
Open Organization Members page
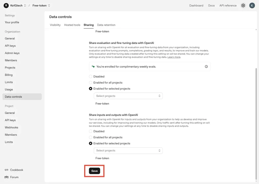(11, 60)
